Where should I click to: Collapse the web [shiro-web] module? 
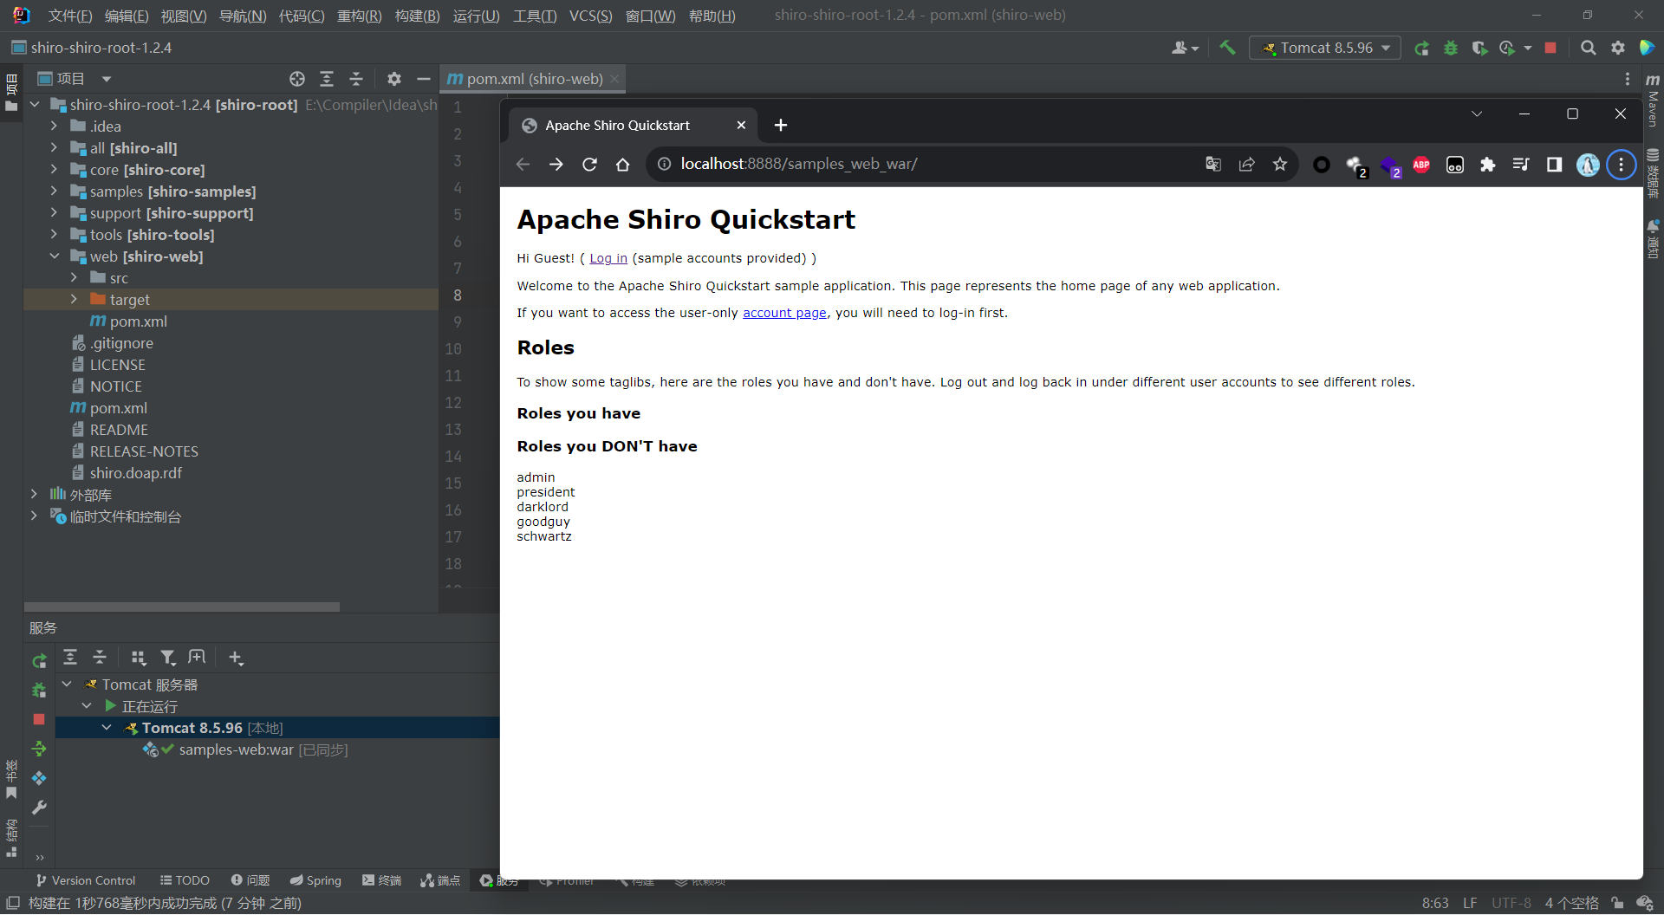click(54, 256)
